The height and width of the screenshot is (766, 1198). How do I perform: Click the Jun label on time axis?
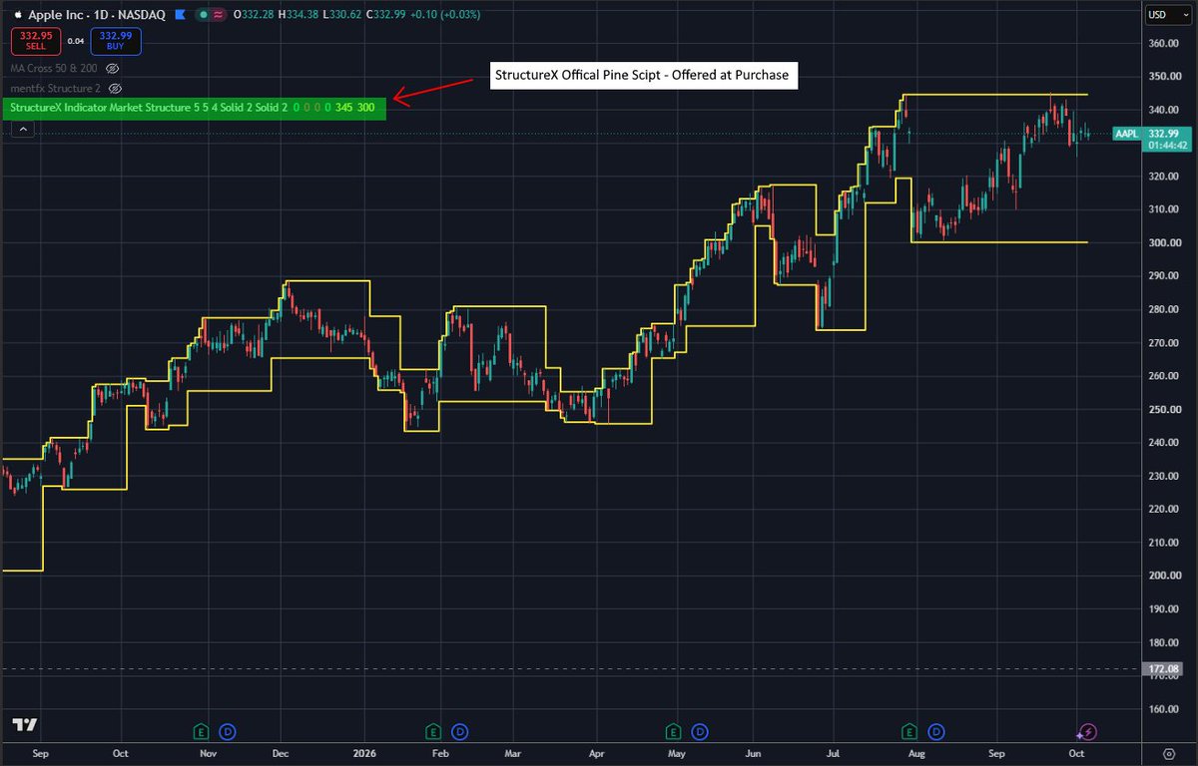click(755, 754)
